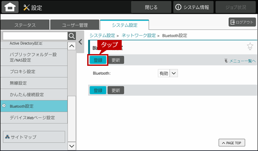This screenshot has width=258, height=151.
Task: Click the search magnifier icon
Action: [x=72, y=36]
